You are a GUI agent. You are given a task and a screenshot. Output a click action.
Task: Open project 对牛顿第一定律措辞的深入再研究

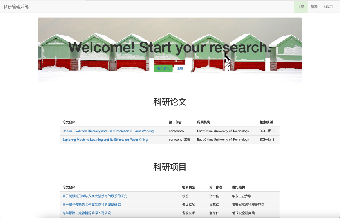pos(87,213)
